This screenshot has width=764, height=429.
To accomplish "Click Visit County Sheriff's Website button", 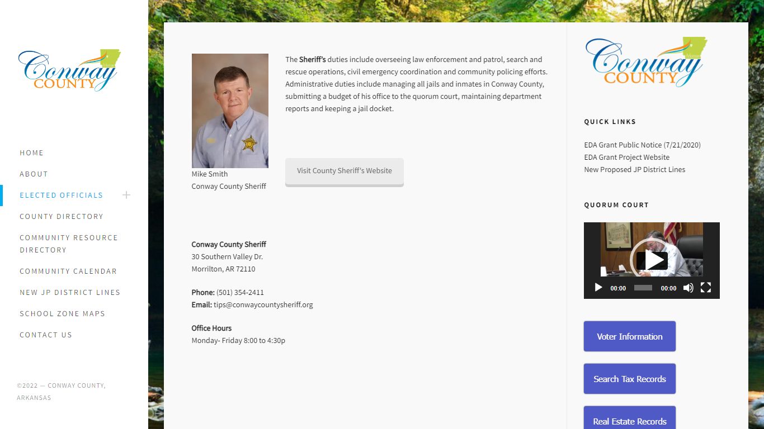I will pyautogui.click(x=345, y=171).
